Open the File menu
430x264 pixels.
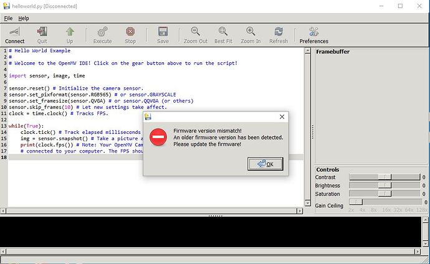(x=8, y=18)
